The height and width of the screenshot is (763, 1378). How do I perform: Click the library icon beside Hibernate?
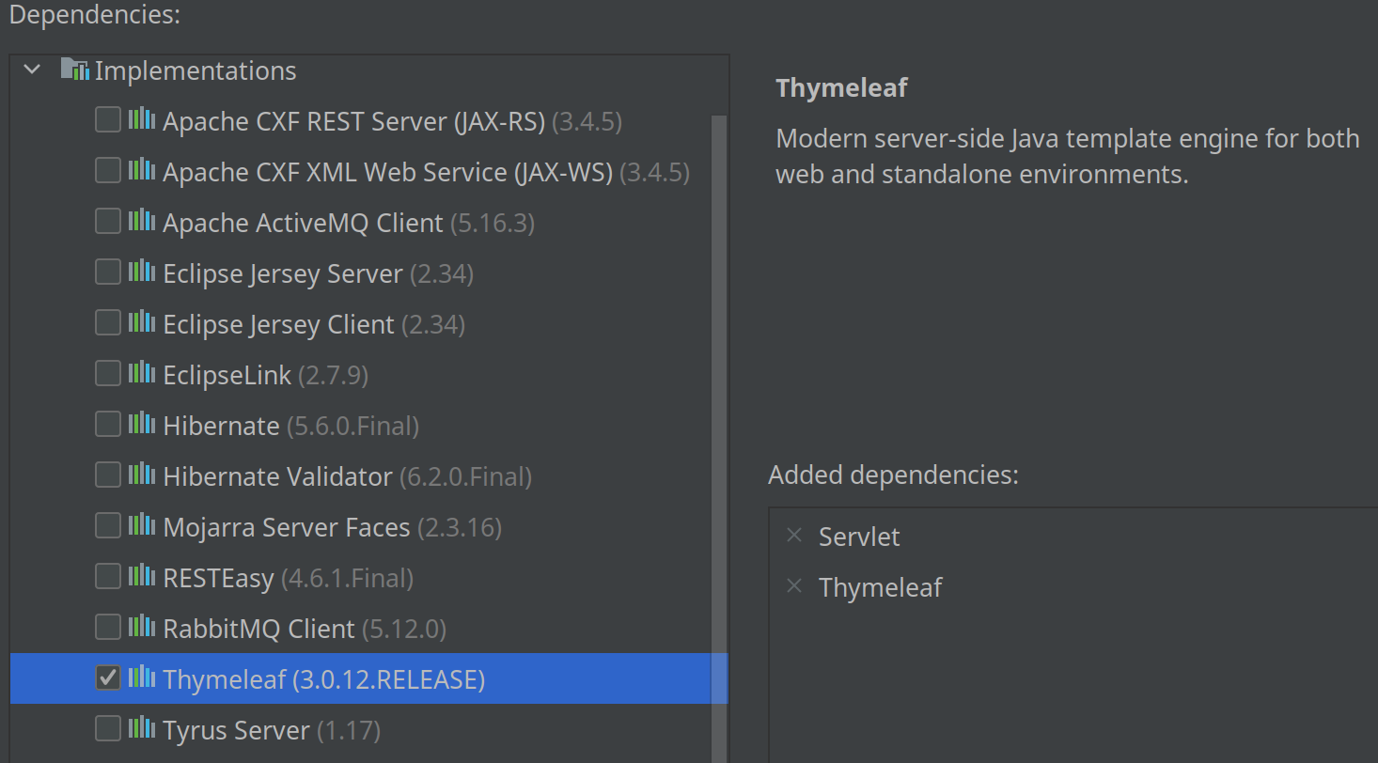point(141,424)
